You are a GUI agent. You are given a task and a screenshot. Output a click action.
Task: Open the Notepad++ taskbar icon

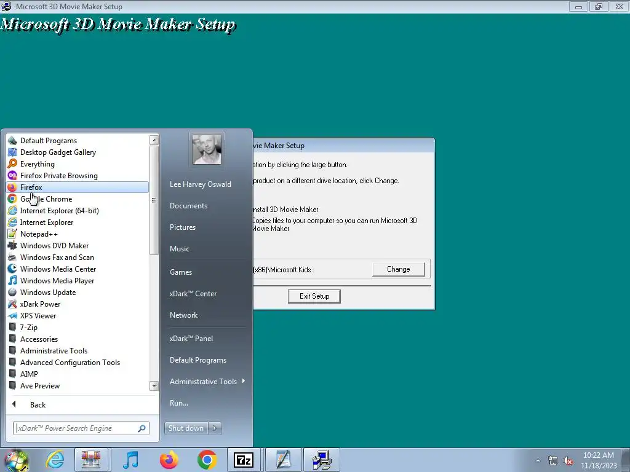[x=283, y=460]
